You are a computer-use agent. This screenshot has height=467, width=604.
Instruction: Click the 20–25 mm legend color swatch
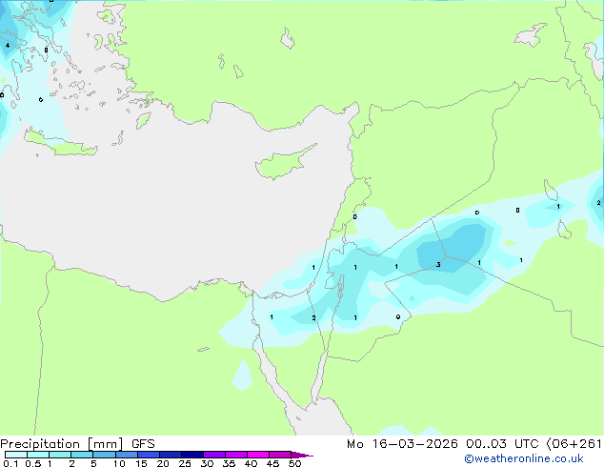coord(171,455)
